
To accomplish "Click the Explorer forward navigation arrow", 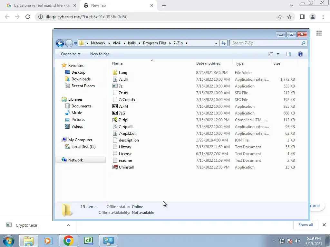I will 69,43.
